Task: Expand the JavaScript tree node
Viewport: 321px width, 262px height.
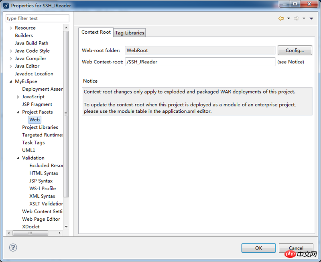Action: point(18,97)
